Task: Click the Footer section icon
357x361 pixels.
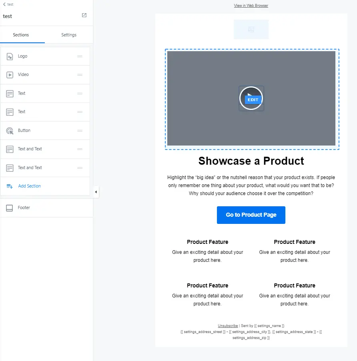Action: [10, 208]
